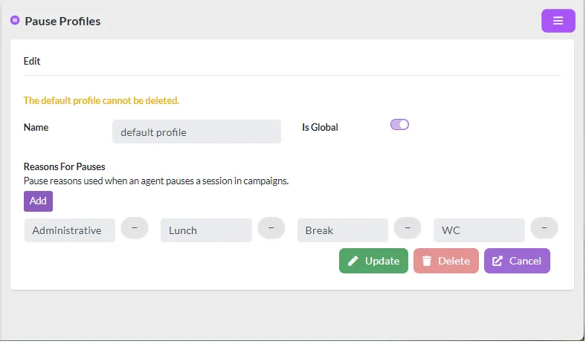This screenshot has height=344, width=586.
Task: Add a new pause reason
Action: pos(38,201)
